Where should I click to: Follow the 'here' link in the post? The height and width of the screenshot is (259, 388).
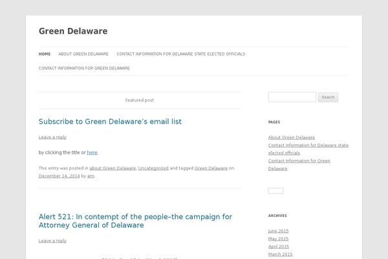[92, 152]
